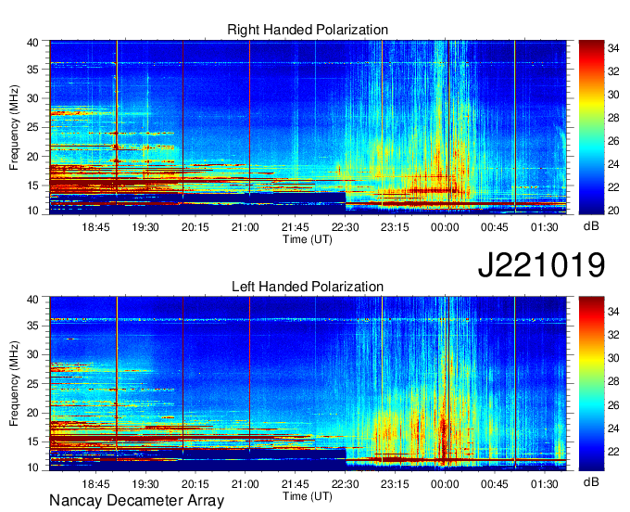Click the left-handed spectrogram image
Screen dimensions: 630x512
[308, 383]
